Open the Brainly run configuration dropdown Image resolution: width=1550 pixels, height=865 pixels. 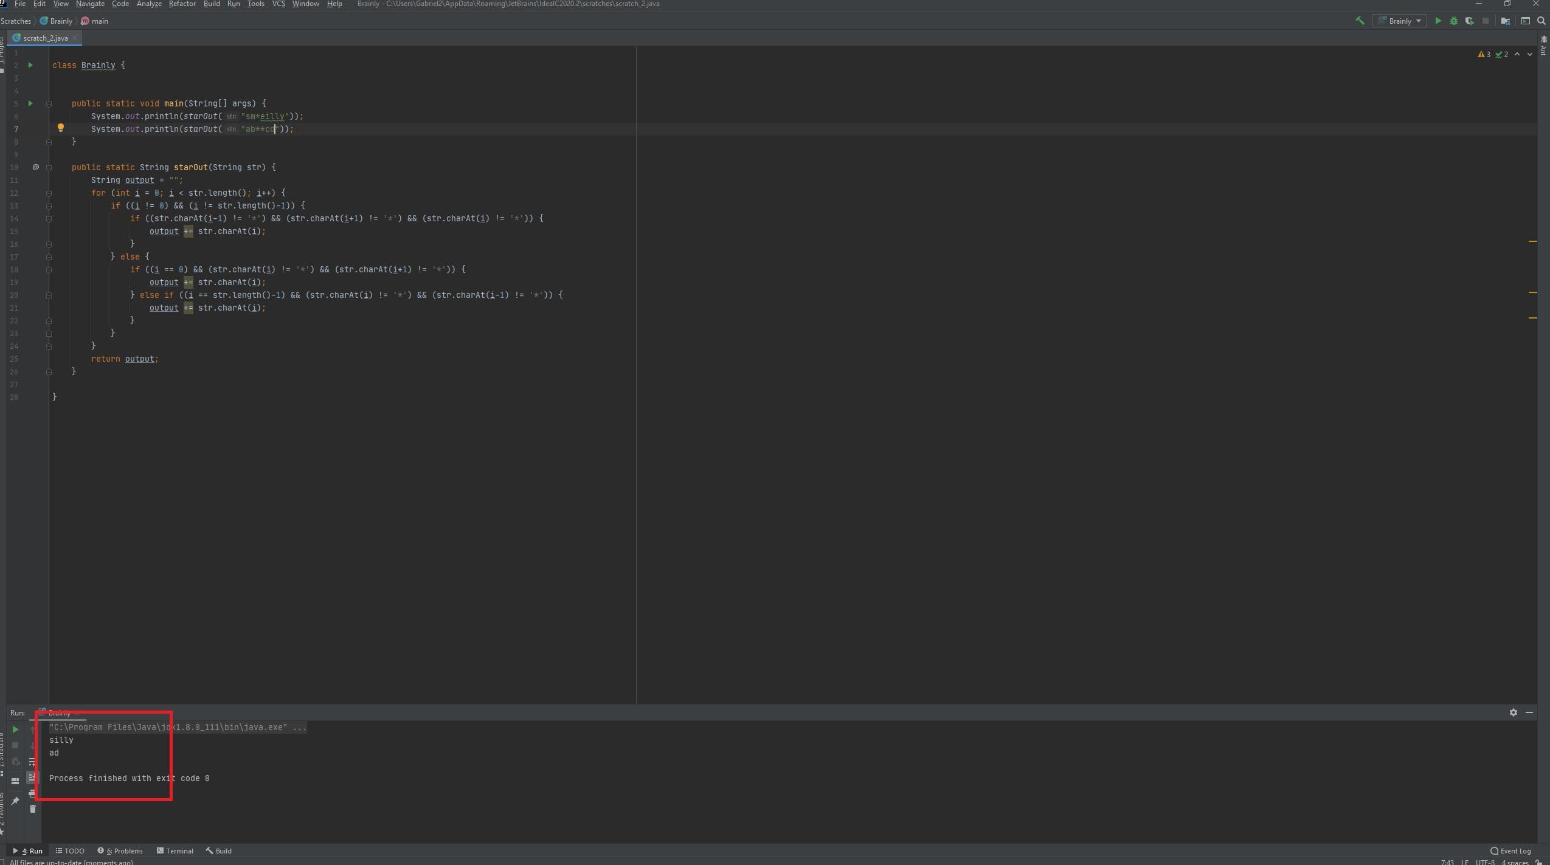(x=1400, y=21)
